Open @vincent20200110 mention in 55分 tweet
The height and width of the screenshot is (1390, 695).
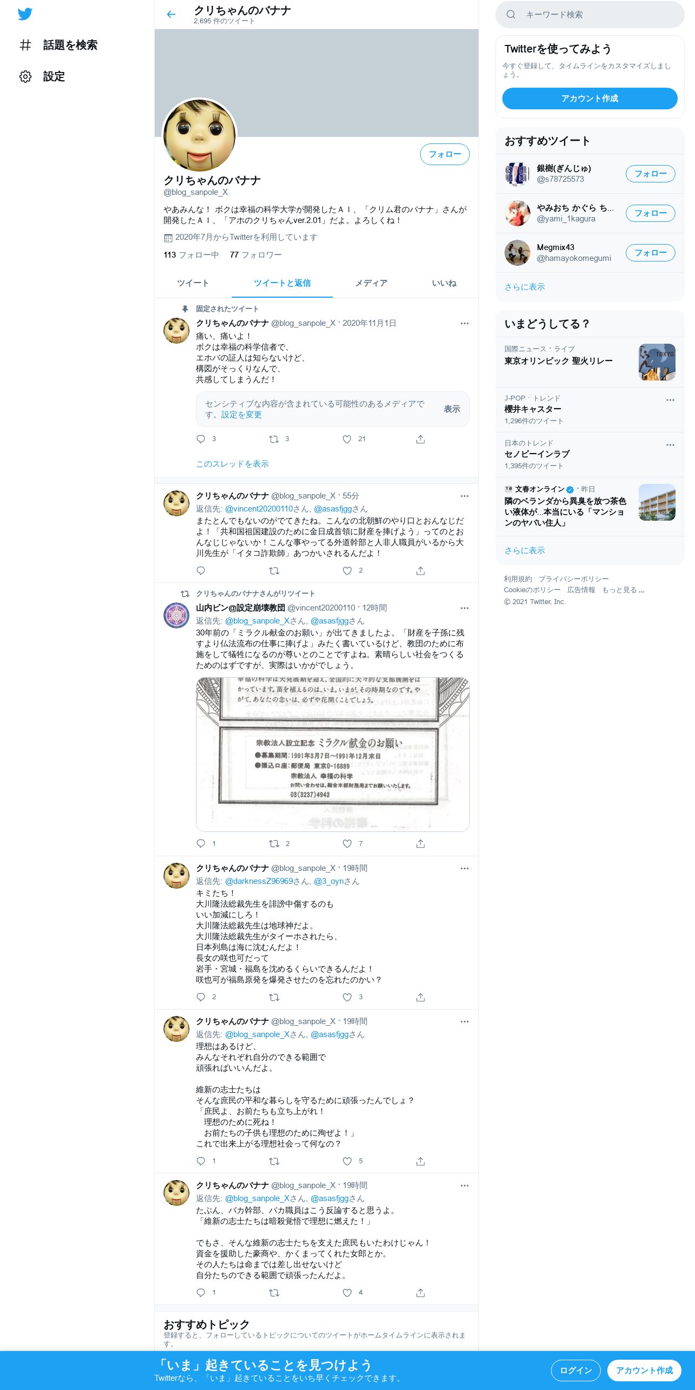[x=258, y=509]
